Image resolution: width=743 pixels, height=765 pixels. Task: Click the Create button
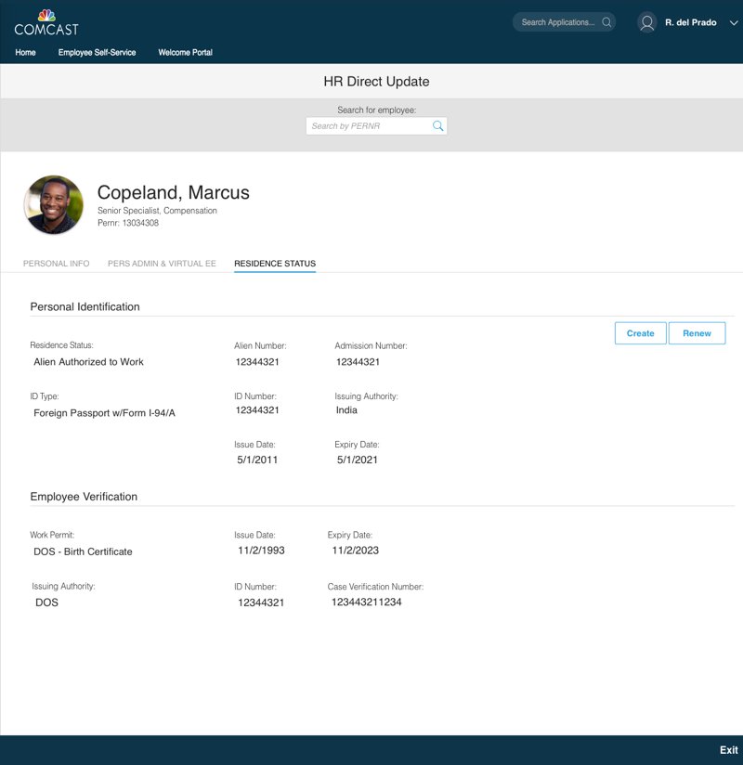point(640,333)
